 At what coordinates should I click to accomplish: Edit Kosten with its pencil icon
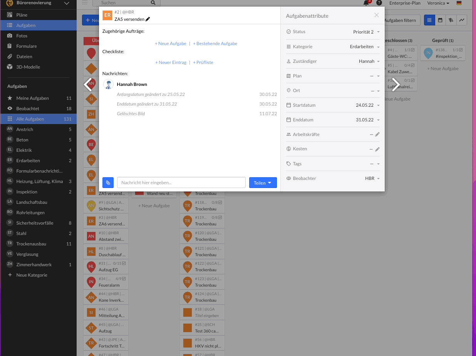tap(377, 149)
